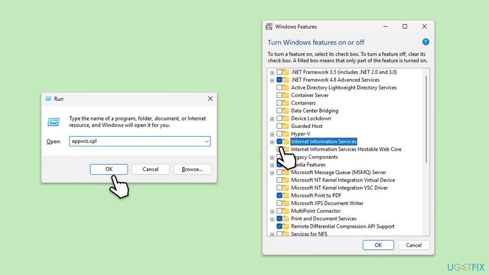
Task: Turn on the Guarded Host checkbox
Action: coord(279,126)
